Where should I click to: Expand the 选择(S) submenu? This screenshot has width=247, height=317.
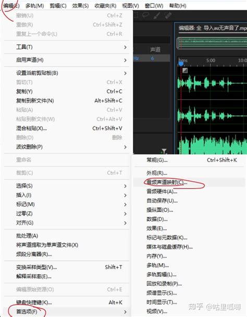tap(67, 186)
